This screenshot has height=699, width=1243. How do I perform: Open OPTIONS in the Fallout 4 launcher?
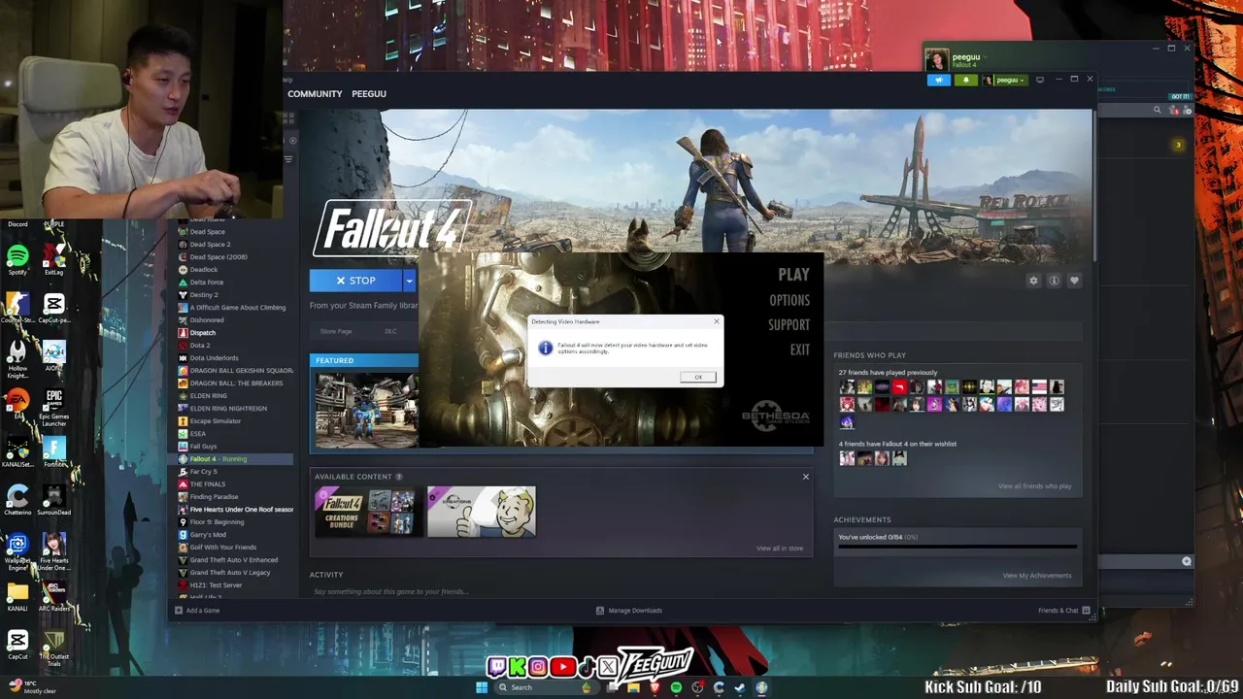point(789,300)
